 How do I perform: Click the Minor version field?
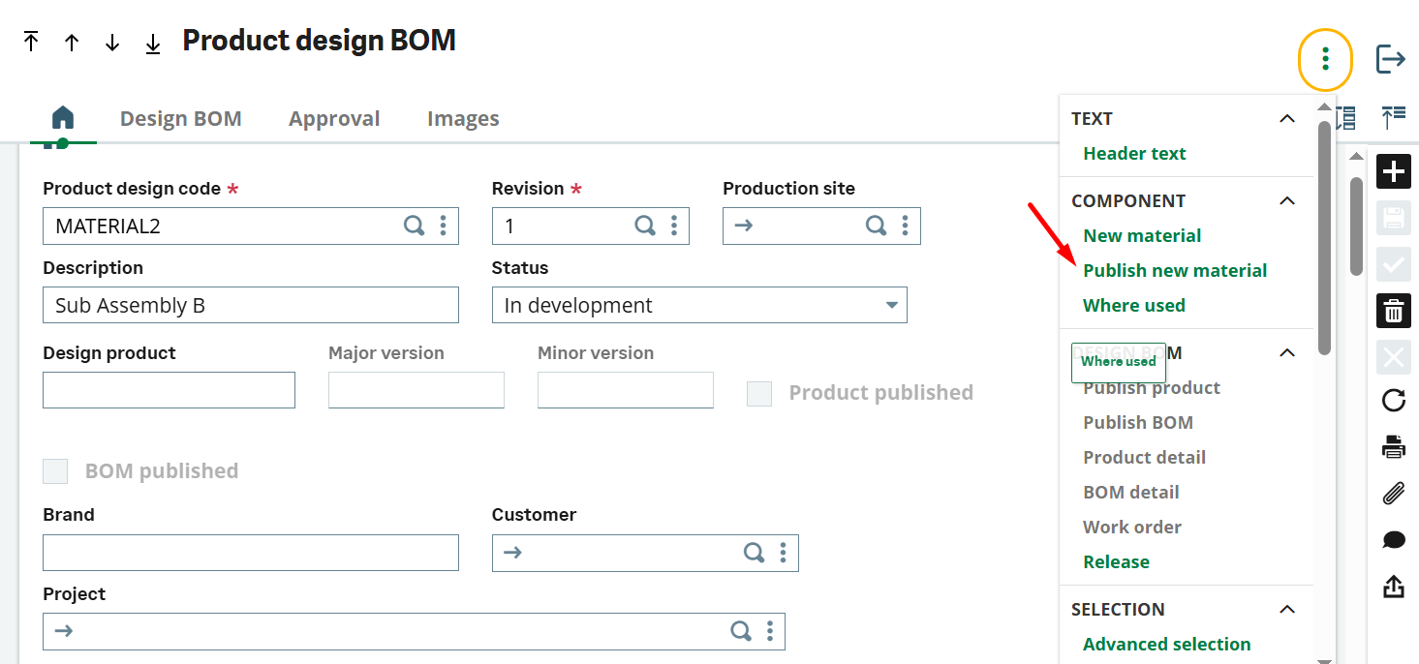point(626,390)
